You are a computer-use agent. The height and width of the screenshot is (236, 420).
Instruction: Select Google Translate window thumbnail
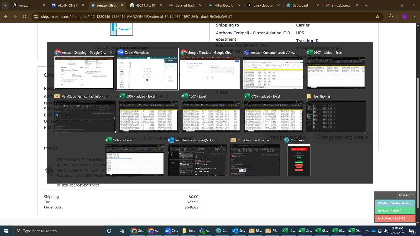pos(210,73)
